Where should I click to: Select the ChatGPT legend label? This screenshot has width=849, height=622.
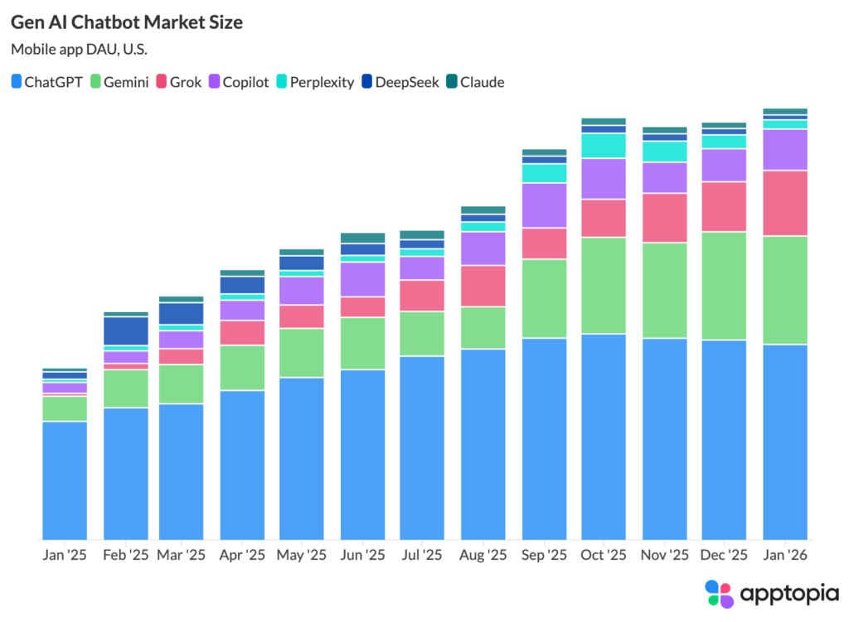click(53, 82)
